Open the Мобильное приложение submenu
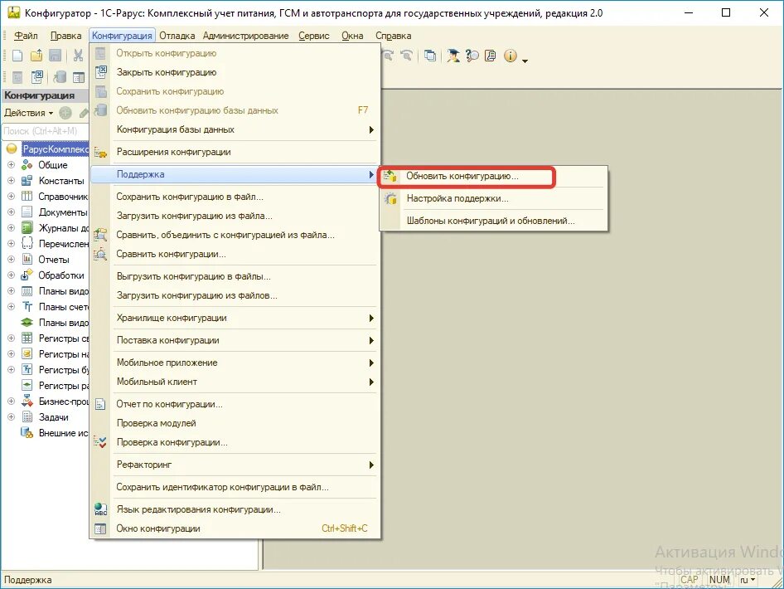The height and width of the screenshot is (589, 784). [235, 363]
